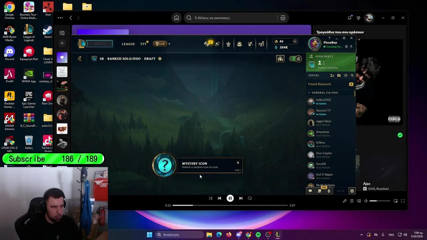Click the League back arrow to lobby
Viewport: 427px width, 240px height.
point(79,59)
